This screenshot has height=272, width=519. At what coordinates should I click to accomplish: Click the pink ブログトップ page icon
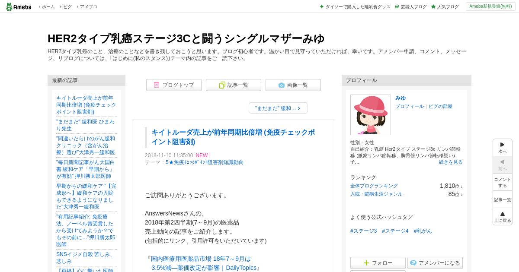coord(157,85)
